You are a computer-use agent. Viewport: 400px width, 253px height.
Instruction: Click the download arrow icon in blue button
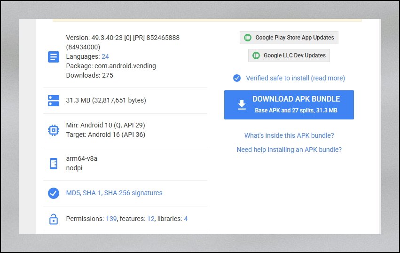[x=242, y=105]
